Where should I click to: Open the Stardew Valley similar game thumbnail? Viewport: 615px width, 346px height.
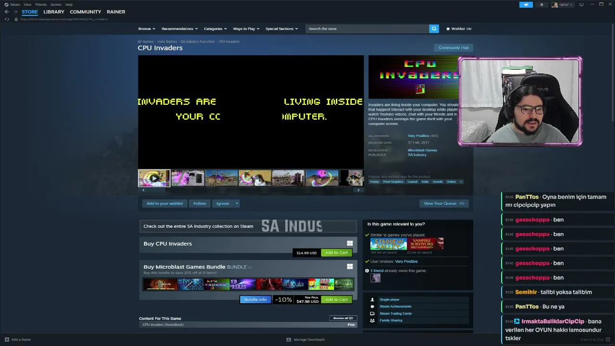tap(388, 243)
